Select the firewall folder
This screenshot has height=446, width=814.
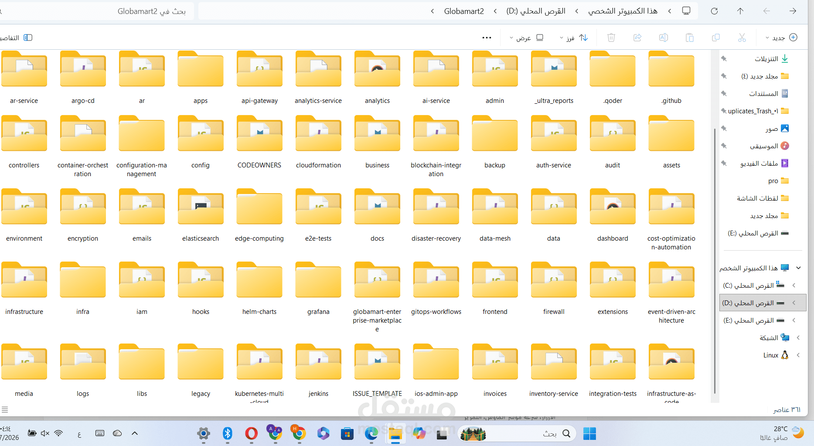pyautogui.click(x=554, y=289)
